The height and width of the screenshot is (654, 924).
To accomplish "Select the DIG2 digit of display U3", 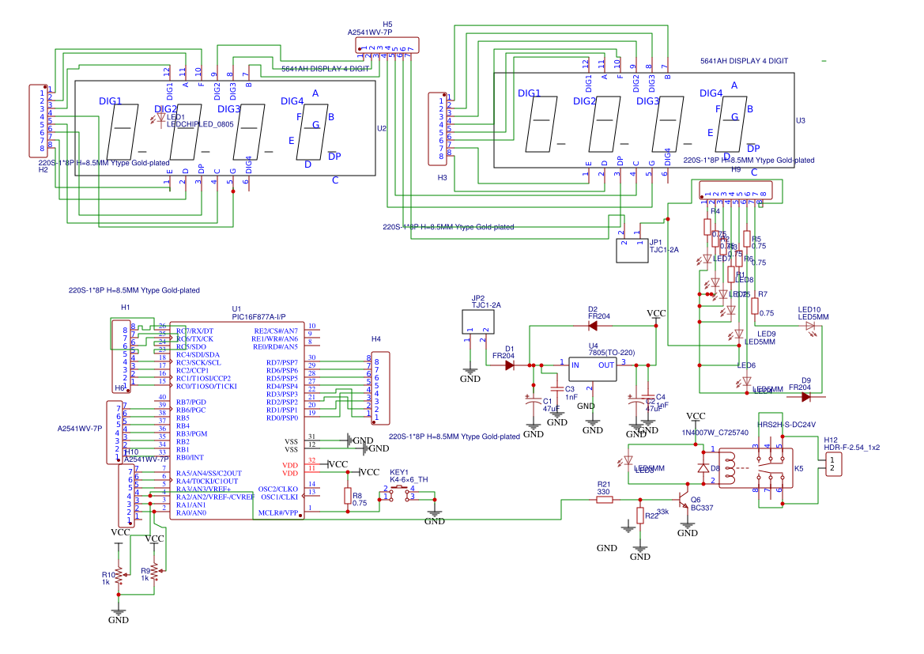I will [605, 124].
